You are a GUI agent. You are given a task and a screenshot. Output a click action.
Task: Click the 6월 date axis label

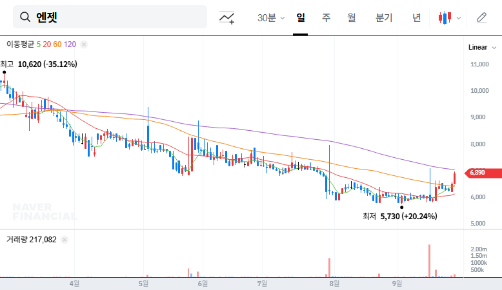click(203, 284)
